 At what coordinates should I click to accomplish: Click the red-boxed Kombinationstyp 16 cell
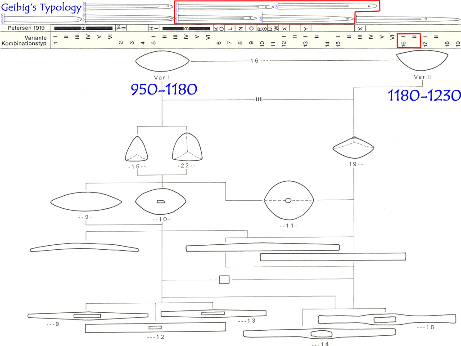point(409,40)
